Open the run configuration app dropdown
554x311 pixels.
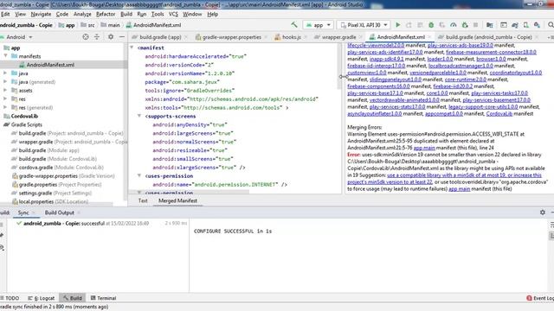click(319, 25)
